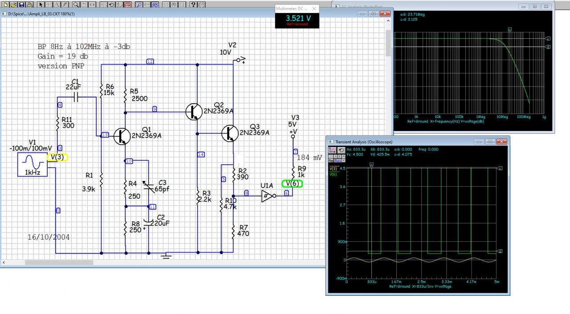Click the Mirror toolbar icon
The image size is (570, 314).
click(x=92, y=4)
